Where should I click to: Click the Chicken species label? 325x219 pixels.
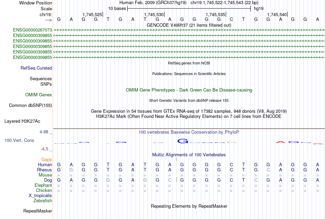click(x=44, y=190)
